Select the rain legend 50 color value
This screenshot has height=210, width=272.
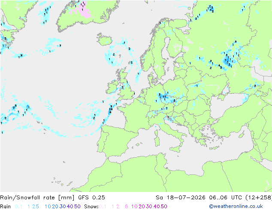pyautogui.click(x=77, y=207)
